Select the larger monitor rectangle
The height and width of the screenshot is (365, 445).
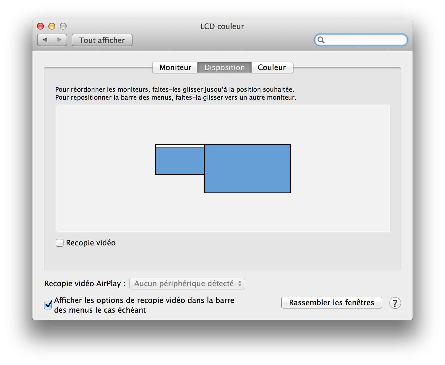[x=247, y=169]
